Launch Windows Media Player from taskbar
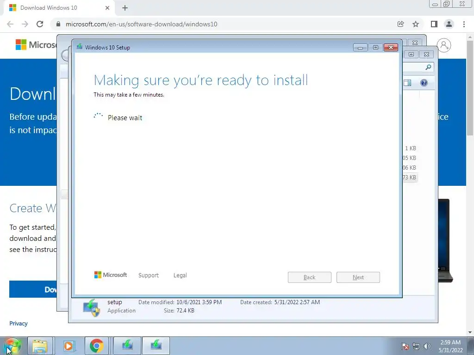This screenshot has width=474, height=355. (69, 346)
